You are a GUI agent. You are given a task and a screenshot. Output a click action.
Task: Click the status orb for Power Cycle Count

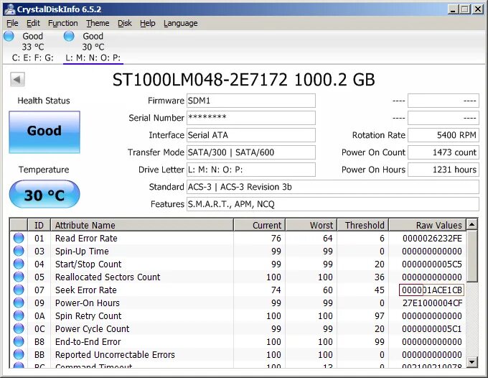(x=19, y=328)
